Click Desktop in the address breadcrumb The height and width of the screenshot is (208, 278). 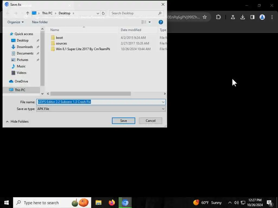point(64,13)
